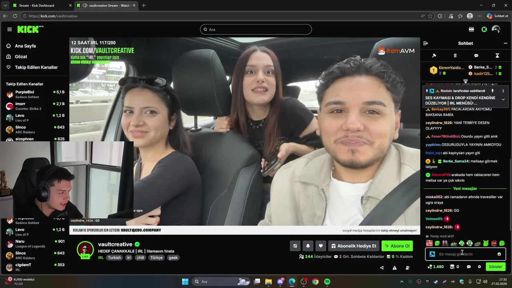Click the geek tag
Image resolution: width=512 pixels, height=288 pixels.
(173, 258)
